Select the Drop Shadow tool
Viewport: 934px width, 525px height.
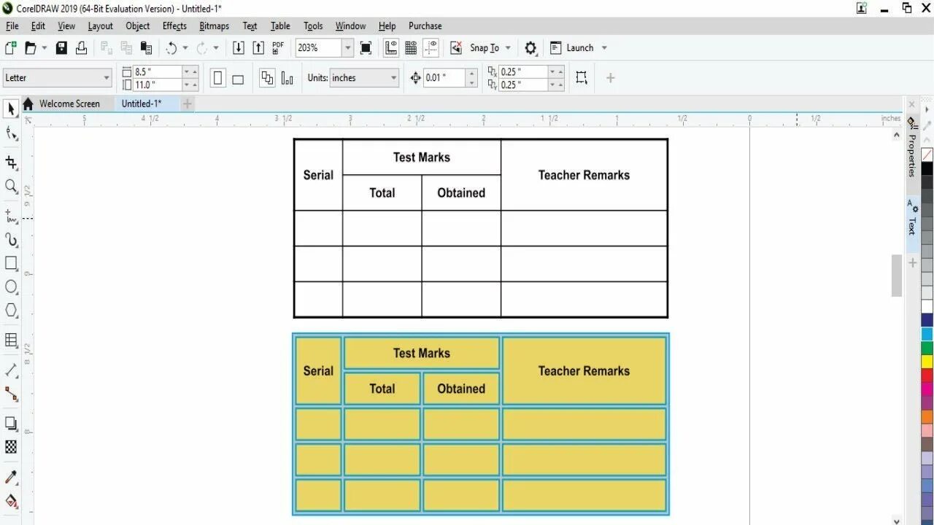point(11,424)
